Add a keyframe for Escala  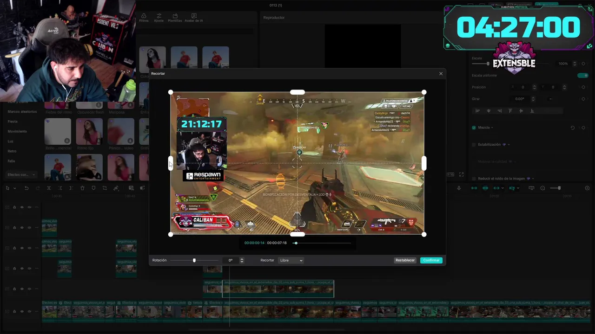pyautogui.click(x=583, y=64)
